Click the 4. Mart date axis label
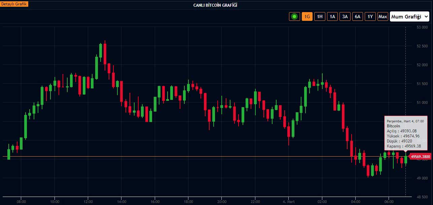The height and width of the screenshot is (205, 433). (x=289, y=202)
